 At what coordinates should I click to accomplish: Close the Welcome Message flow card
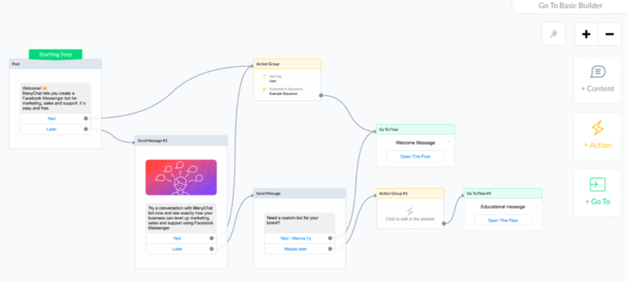tap(448, 142)
